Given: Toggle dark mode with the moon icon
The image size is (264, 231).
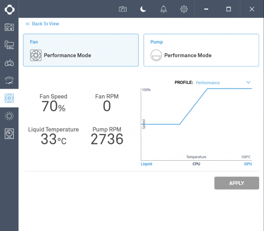Looking at the screenshot, I should pos(143,9).
